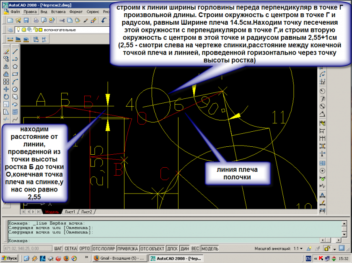Switch to Gmail taskbar button

point(119,259)
